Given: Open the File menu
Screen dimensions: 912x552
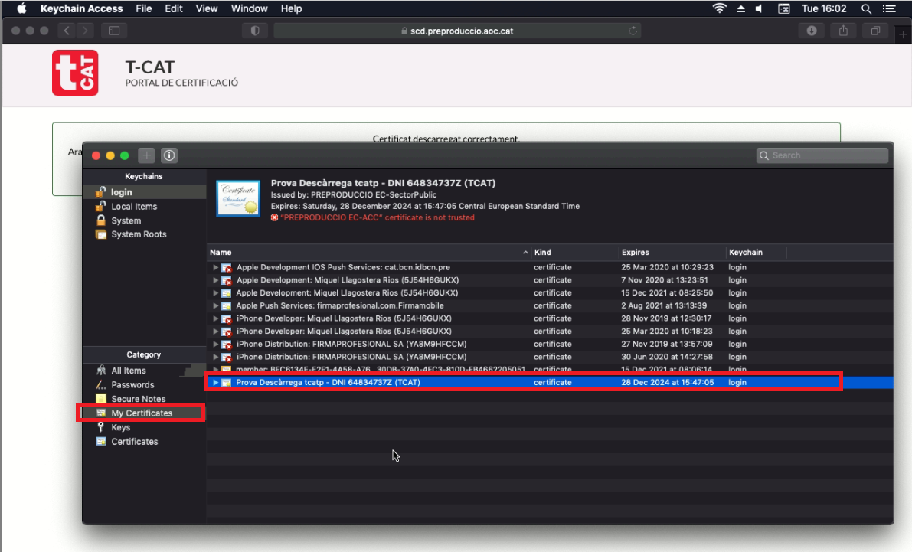Looking at the screenshot, I should [143, 8].
